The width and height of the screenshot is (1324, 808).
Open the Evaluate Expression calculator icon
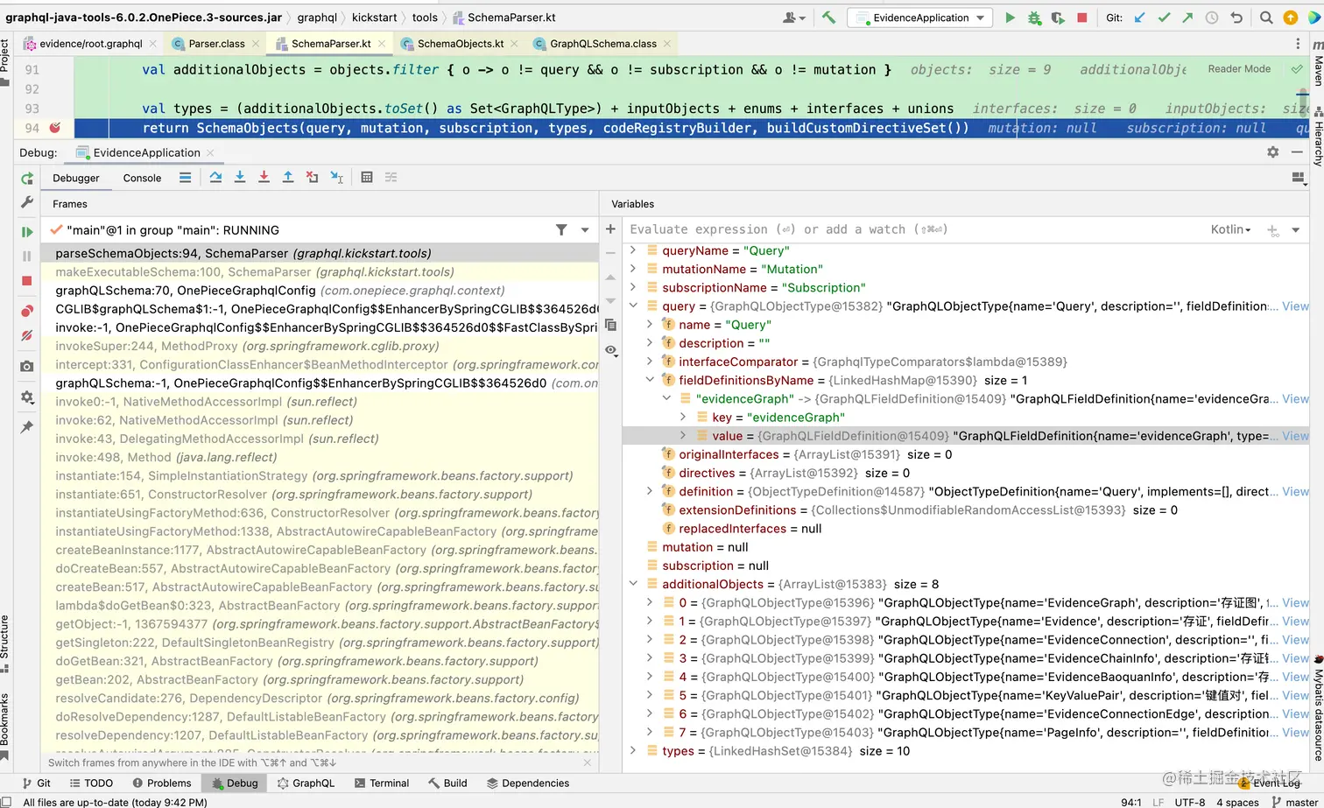[367, 178]
